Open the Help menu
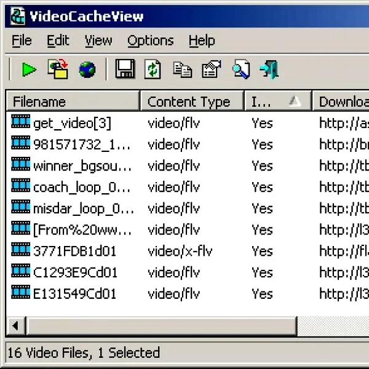The height and width of the screenshot is (369, 369). click(x=202, y=41)
